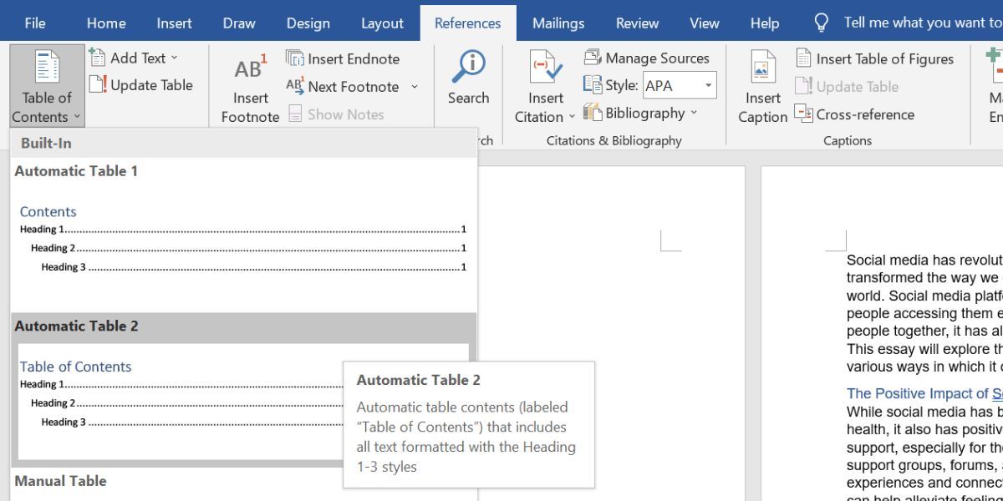Click the Tell me what you want search box
Screen dimensions: 1003x501
[919, 23]
